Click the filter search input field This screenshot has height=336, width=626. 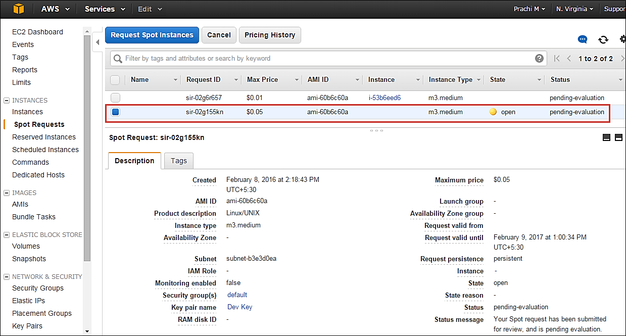[x=323, y=59]
